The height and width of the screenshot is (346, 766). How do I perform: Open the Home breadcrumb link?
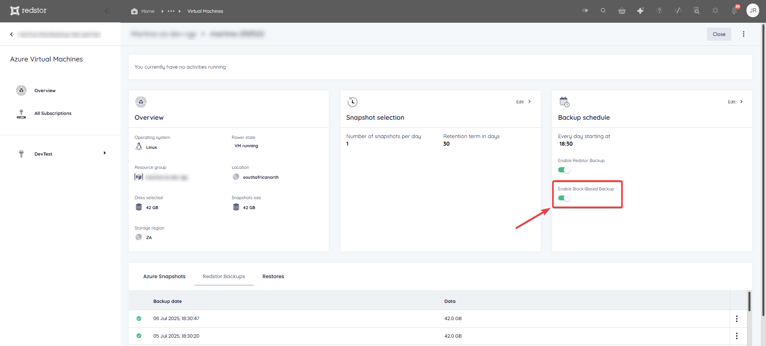coord(148,11)
